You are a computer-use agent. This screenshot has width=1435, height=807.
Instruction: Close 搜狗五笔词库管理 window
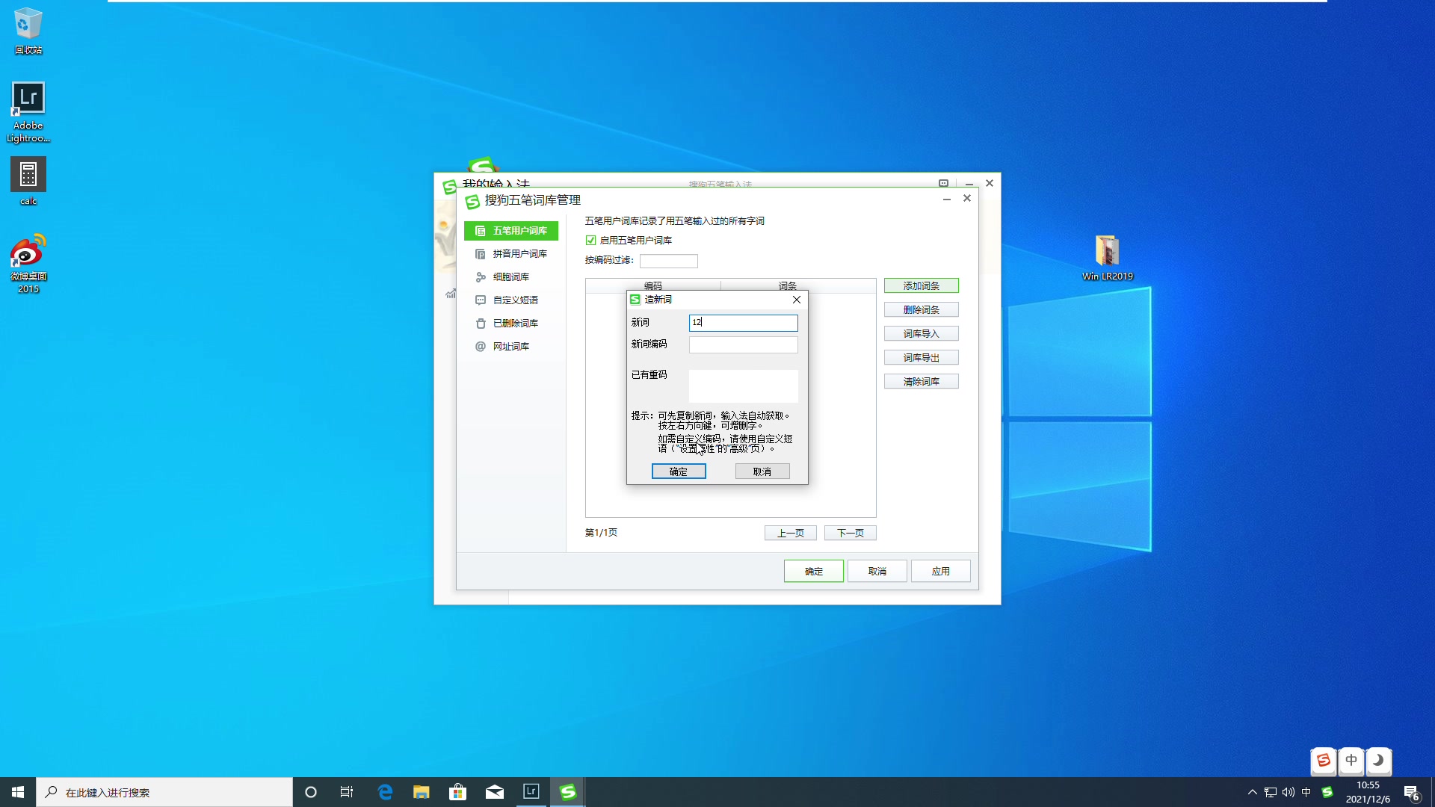coord(967,199)
